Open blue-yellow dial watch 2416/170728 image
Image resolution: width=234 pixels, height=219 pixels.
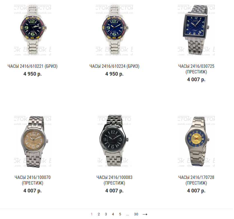coord(196,141)
